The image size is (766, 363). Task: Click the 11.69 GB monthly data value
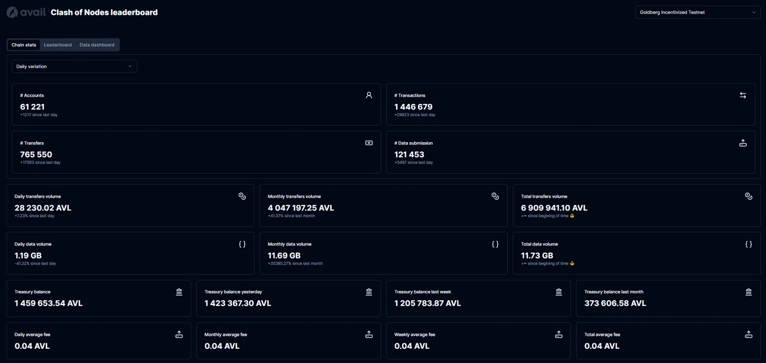point(284,255)
